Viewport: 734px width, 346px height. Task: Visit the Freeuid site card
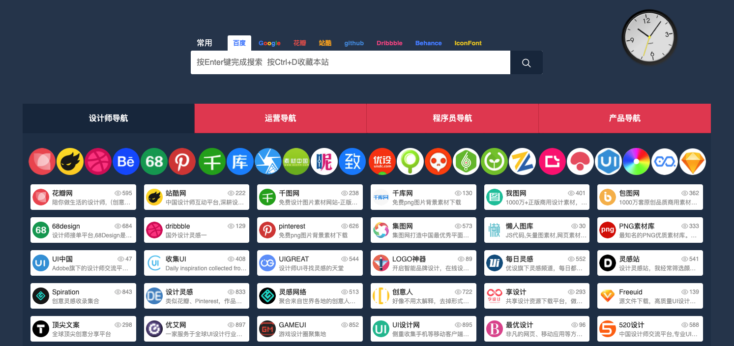coord(650,296)
